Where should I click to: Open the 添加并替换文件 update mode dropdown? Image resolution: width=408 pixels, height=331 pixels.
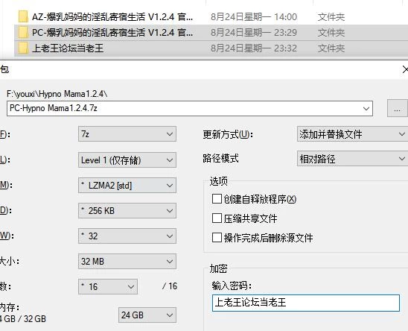click(x=353, y=134)
